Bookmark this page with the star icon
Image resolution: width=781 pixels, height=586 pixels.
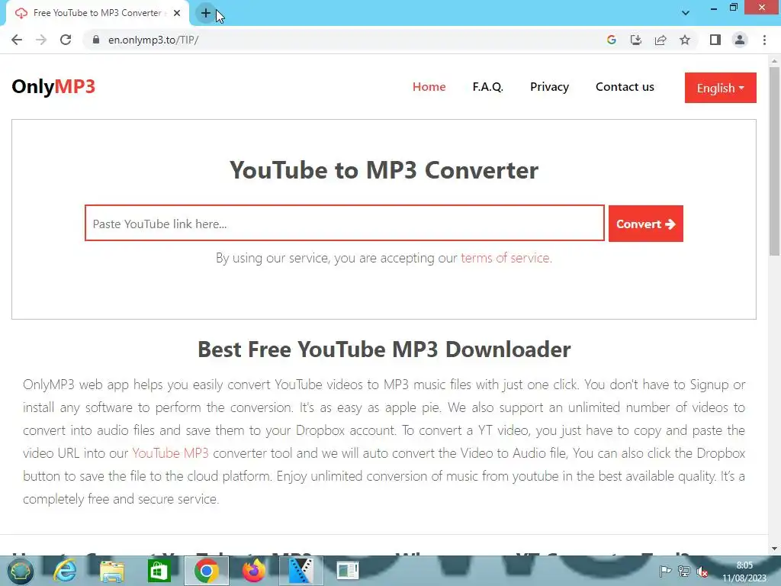coord(685,40)
